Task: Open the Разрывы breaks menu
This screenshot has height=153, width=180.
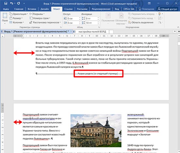Action: point(37,14)
